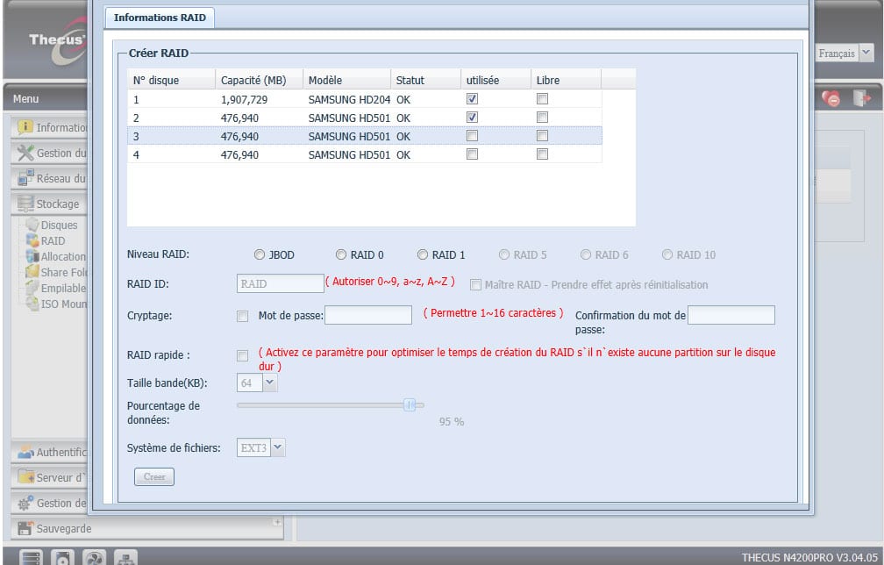This screenshot has height=565, width=884.
Task: Choose the JBOD RAID level
Action: (260, 255)
